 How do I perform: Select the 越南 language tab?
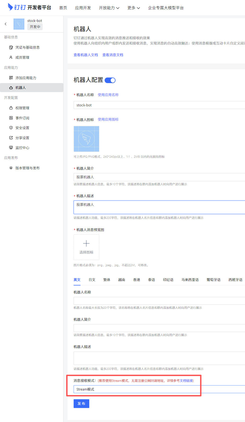pyautogui.click(x=122, y=280)
